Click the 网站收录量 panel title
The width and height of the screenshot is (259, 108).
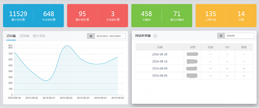[143, 36]
